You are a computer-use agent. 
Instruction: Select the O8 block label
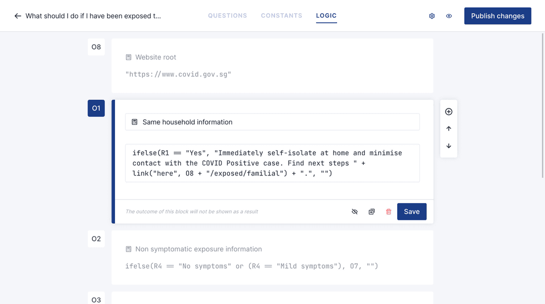tap(96, 47)
